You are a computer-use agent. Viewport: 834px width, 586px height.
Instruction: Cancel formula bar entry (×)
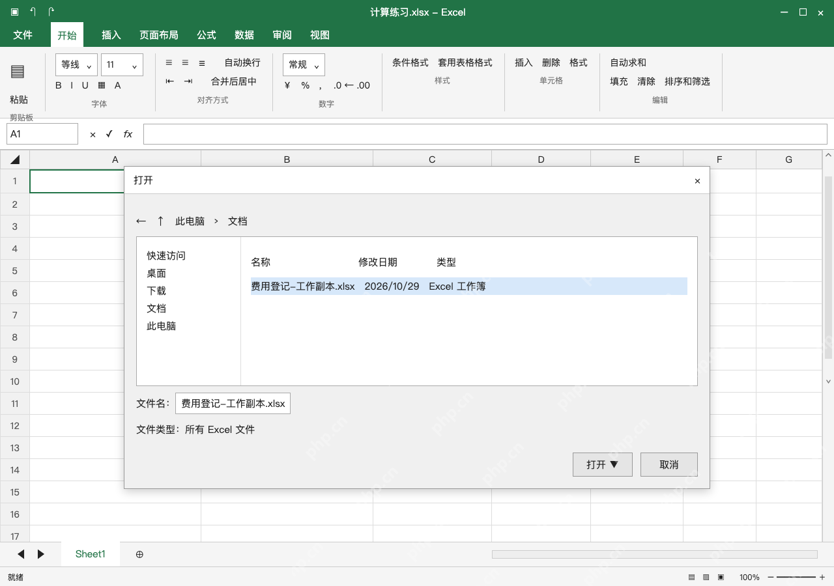point(93,134)
